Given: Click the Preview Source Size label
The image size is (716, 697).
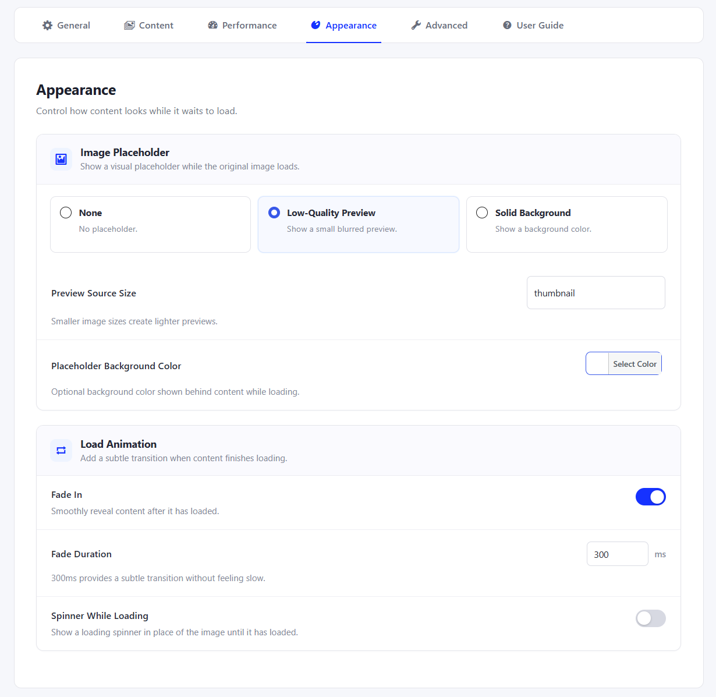Looking at the screenshot, I should (94, 293).
